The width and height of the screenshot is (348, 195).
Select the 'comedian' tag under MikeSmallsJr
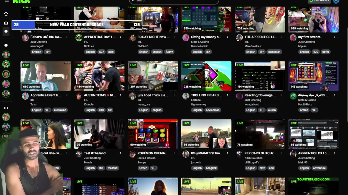(274, 52)
